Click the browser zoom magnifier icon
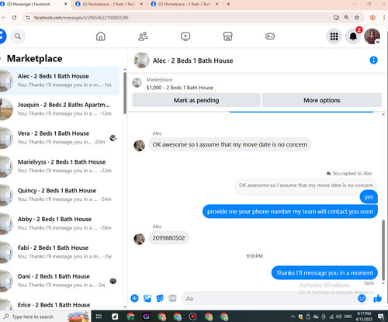The width and height of the screenshot is (388, 322). click(346, 18)
